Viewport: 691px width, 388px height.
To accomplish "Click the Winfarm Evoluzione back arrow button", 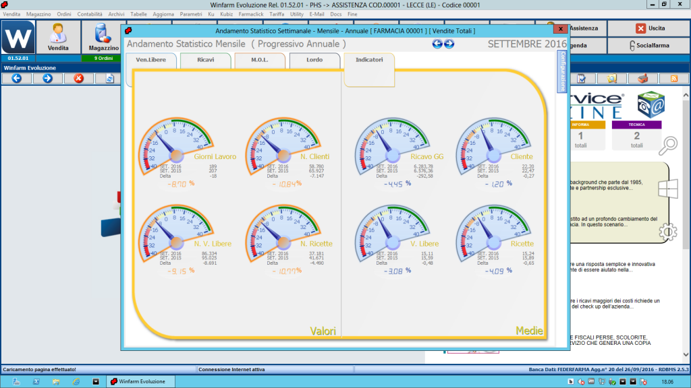I will [17, 78].
